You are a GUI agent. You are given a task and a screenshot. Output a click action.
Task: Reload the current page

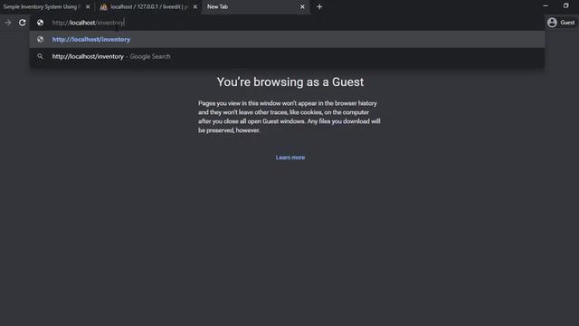[22, 23]
